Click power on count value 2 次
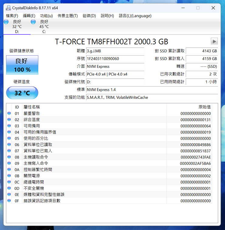 [x=202, y=74]
